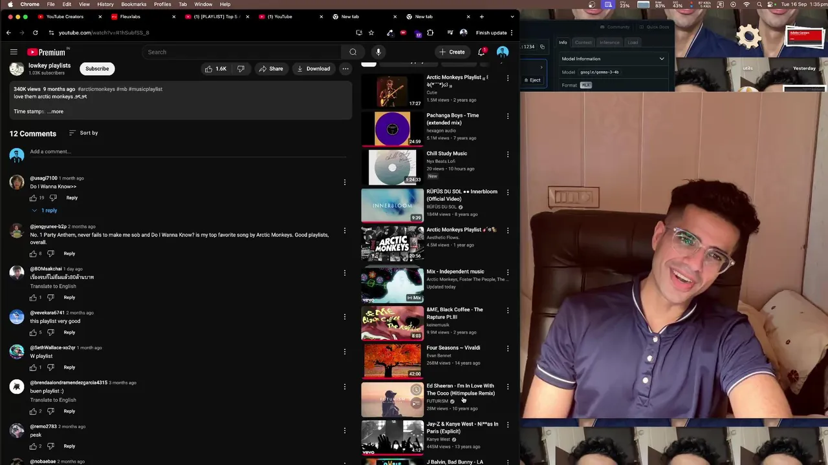Click the install app icon in address bar
The image size is (828, 465).
pos(359,32)
